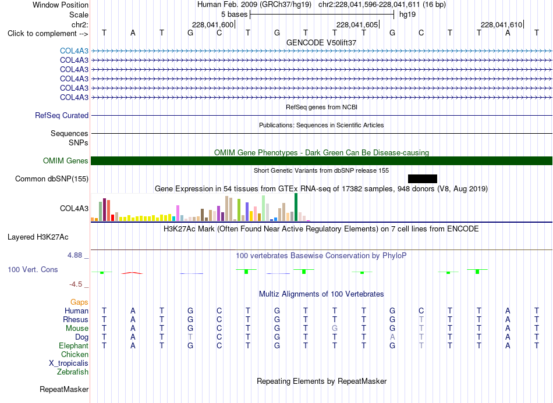Select the Dog species label
The width and height of the screenshot is (553, 403).
[82, 337]
